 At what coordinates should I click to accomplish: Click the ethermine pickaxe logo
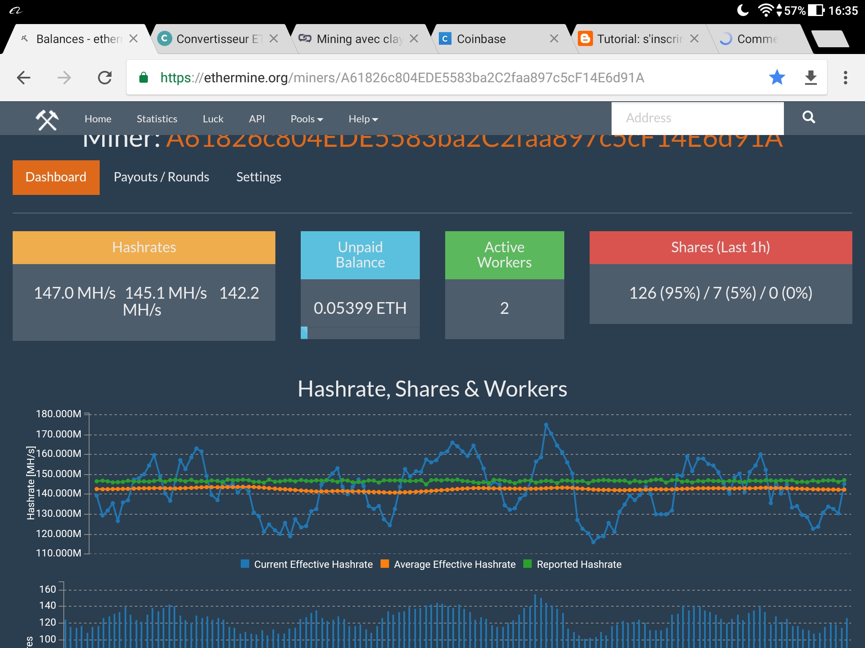[47, 119]
